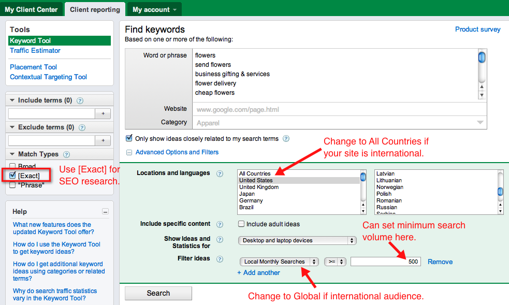The image size is (509, 305).
Task: Click plus button beside Exclude terms field
Action: pos(103,140)
